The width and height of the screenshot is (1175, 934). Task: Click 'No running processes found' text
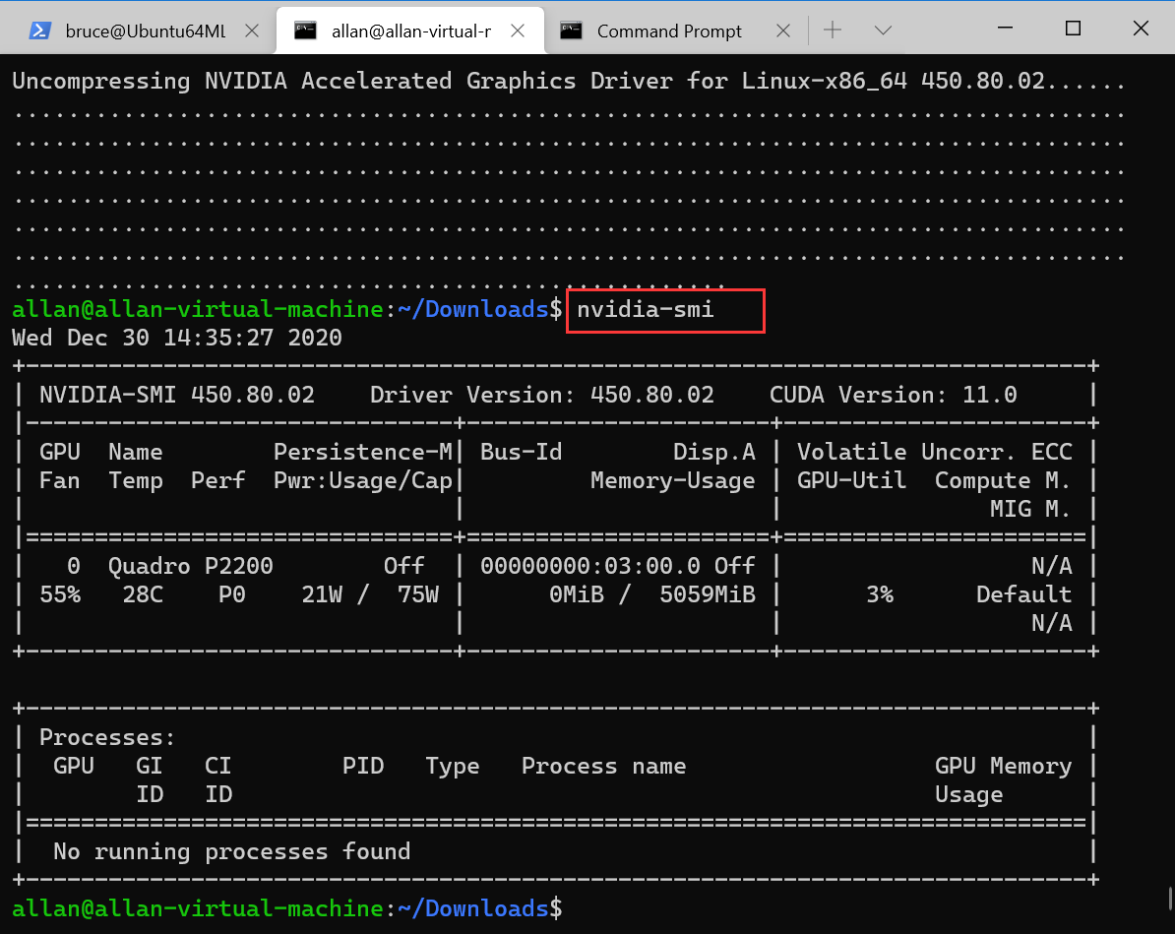coord(231,851)
